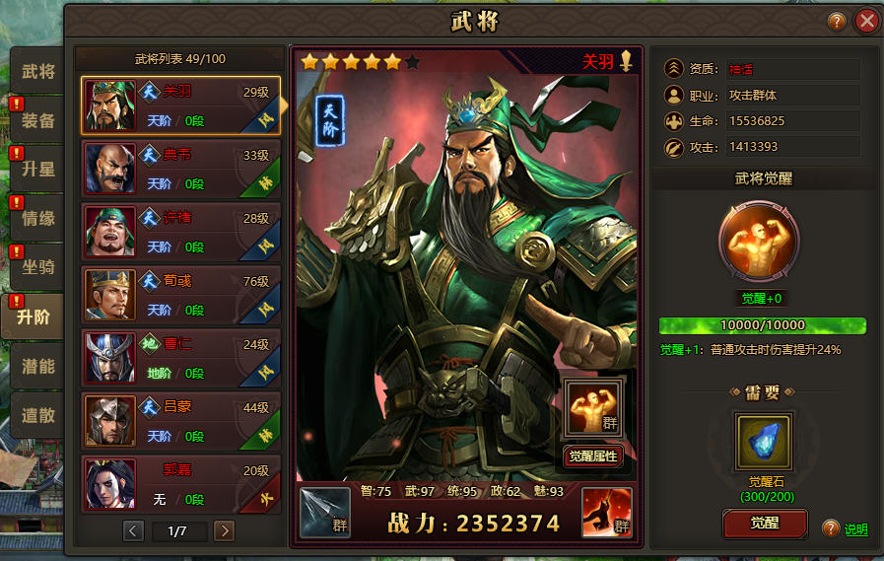
Task: Open the 坐骑 side tab
Action: (x=37, y=266)
